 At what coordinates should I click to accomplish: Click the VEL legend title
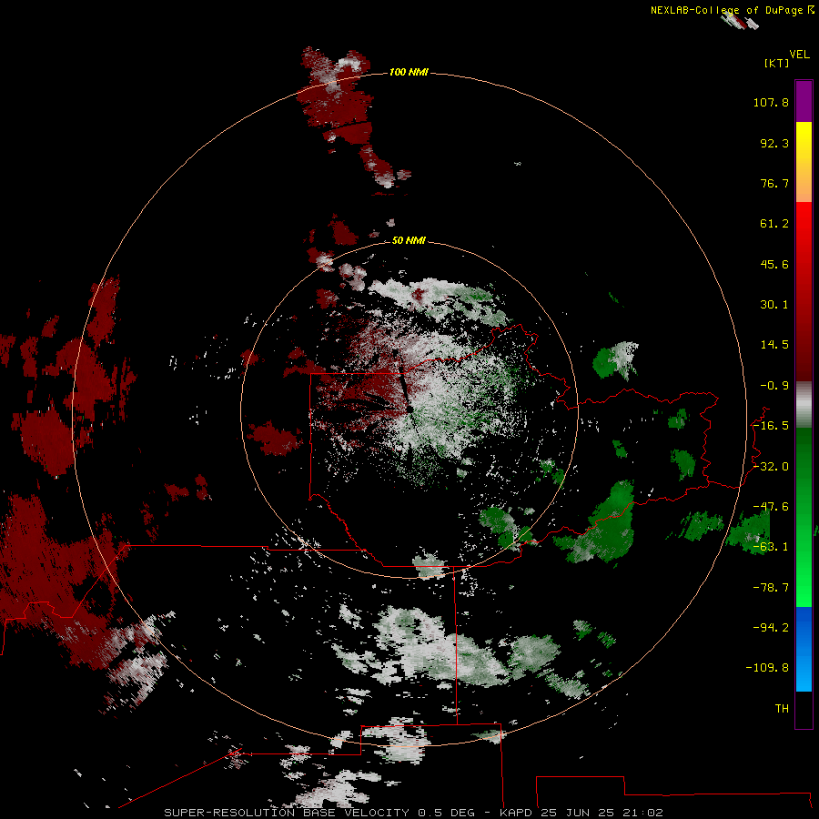pos(799,55)
